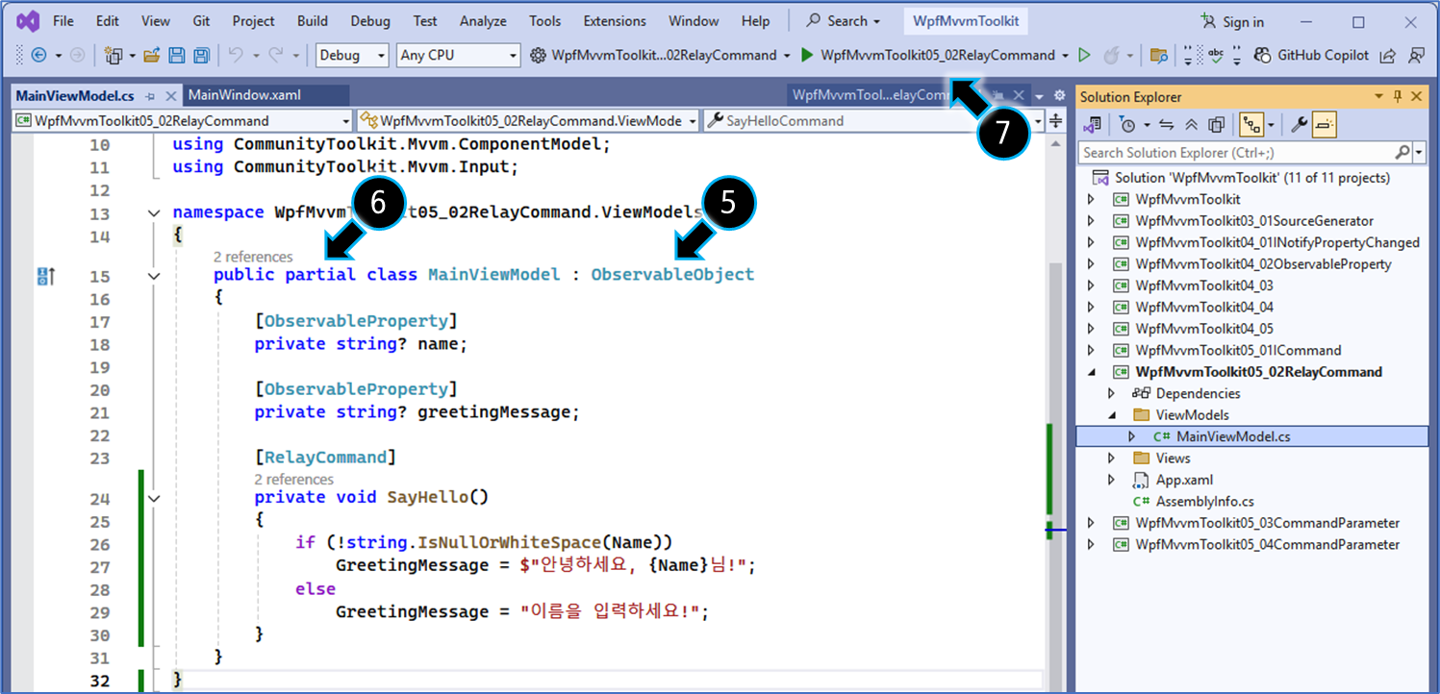Image resolution: width=1440 pixels, height=694 pixels.
Task: Click the Redo arrow icon
Action: tap(276, 56)
